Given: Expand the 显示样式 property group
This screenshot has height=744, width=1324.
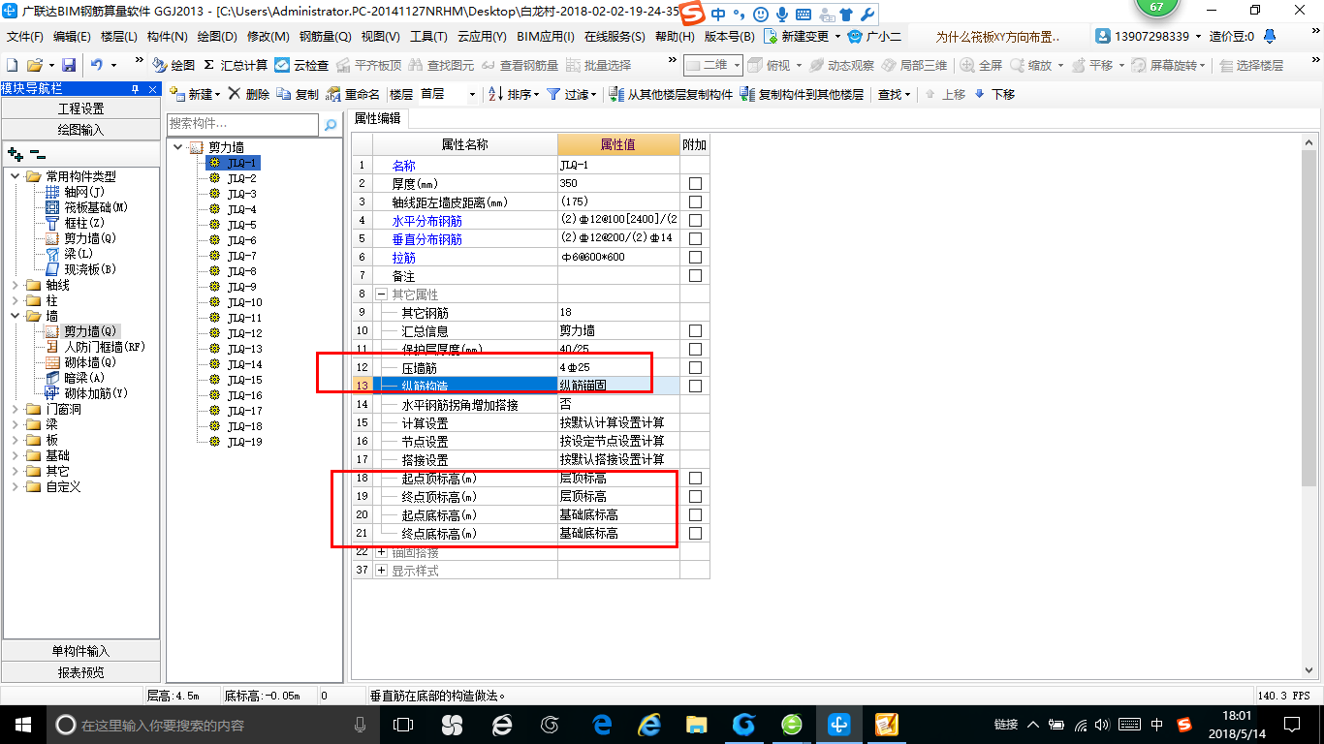Looking at the screenshot, I should pyautogui.click(x=381, y=571).
